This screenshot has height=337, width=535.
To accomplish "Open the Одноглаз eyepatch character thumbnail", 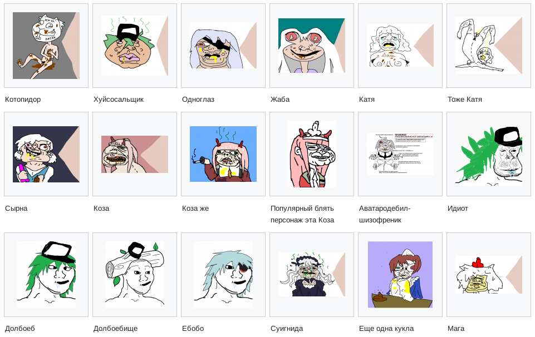I will (223, 46).
